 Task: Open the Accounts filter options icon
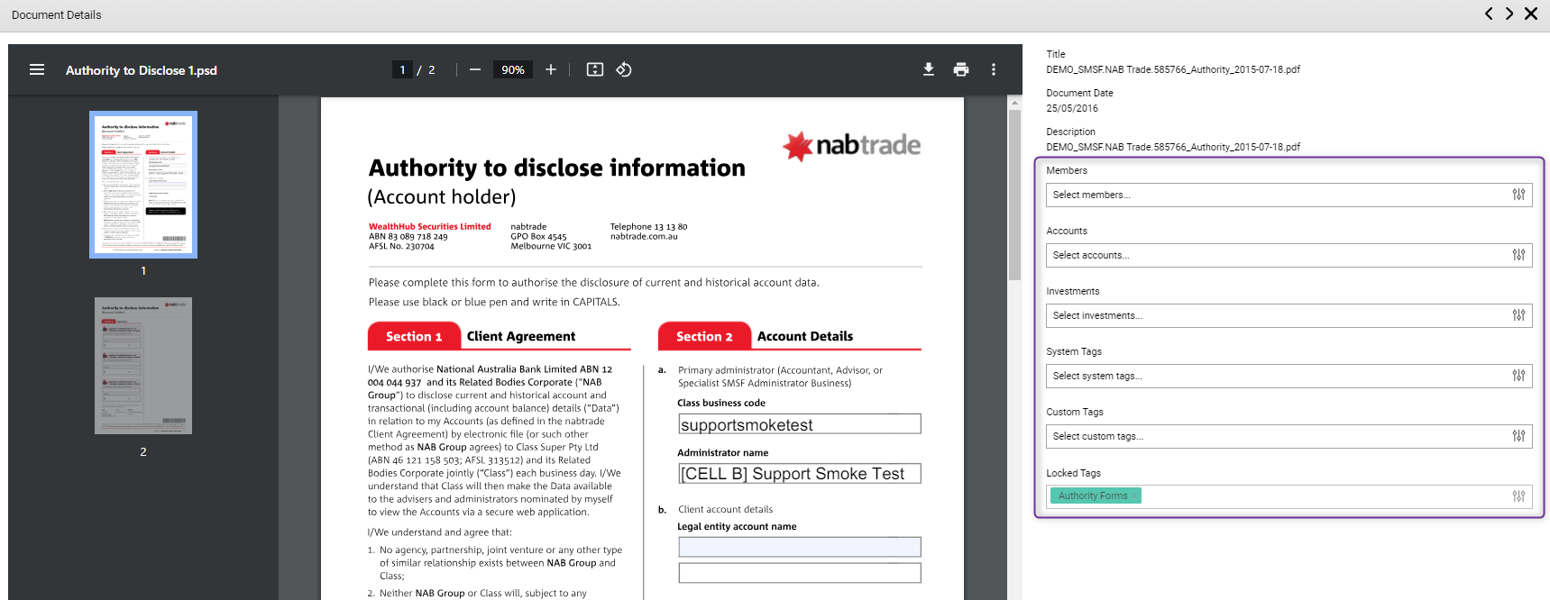[x=1518, y=255]
